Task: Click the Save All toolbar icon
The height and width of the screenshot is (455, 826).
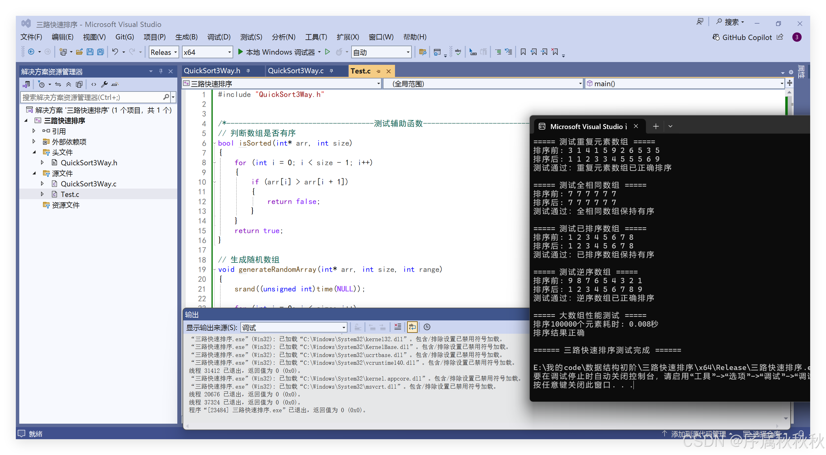Action: [101, 52]
